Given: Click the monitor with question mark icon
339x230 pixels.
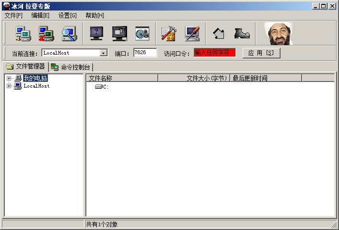Looking at the screenshot, I should (x=97, y=34).
